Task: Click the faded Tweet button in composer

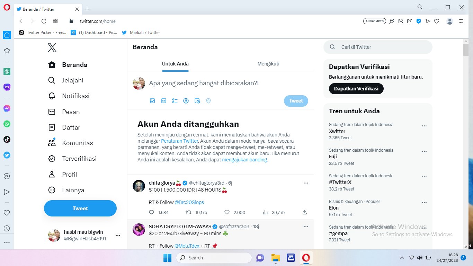Action: pyautogui.click(x=296, y=101)
